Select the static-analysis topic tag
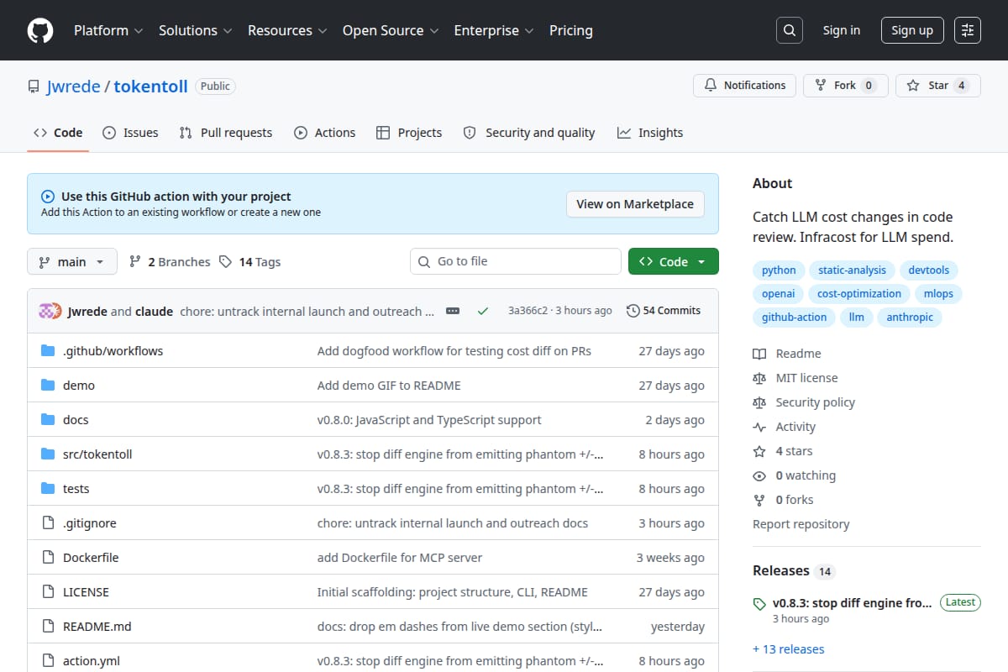 [852, 270]
